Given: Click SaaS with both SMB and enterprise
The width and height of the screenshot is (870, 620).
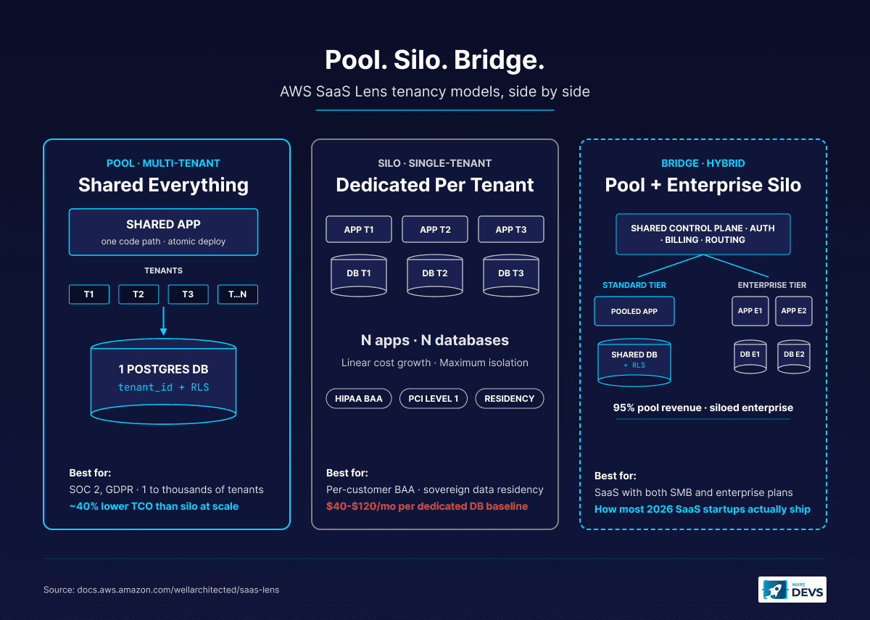Looking at the screenshot, I should (694, 492).
